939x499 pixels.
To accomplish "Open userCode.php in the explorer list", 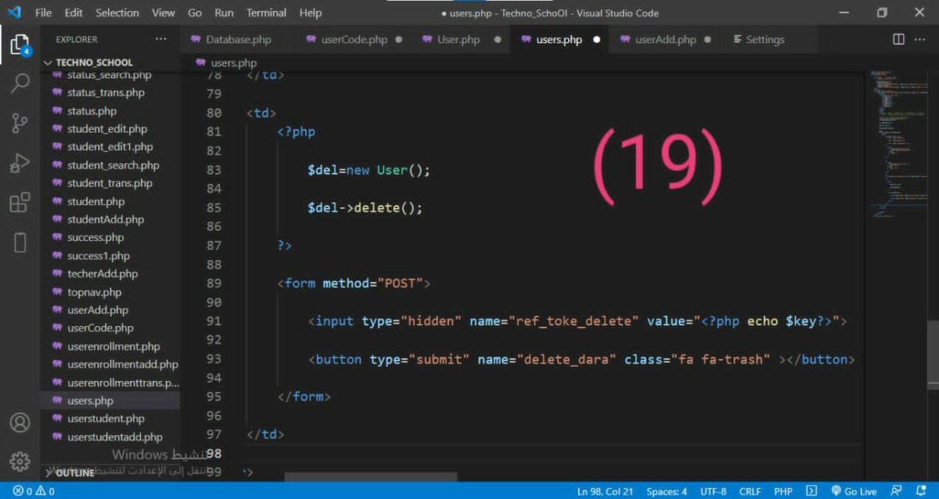I will coord(100,328).
